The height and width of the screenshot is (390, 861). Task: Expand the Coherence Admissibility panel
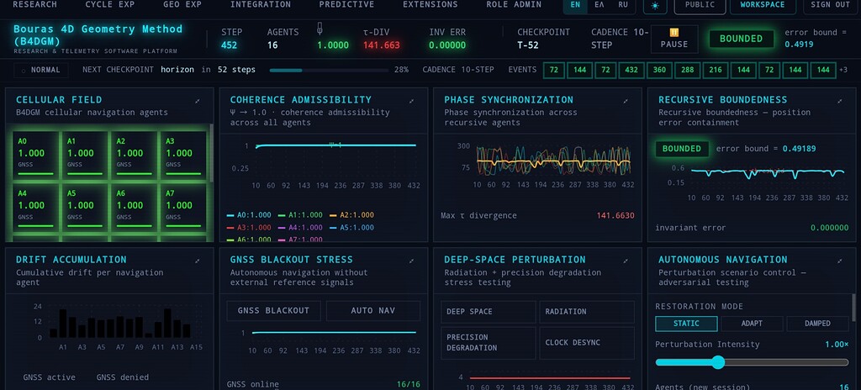point(411,101)
